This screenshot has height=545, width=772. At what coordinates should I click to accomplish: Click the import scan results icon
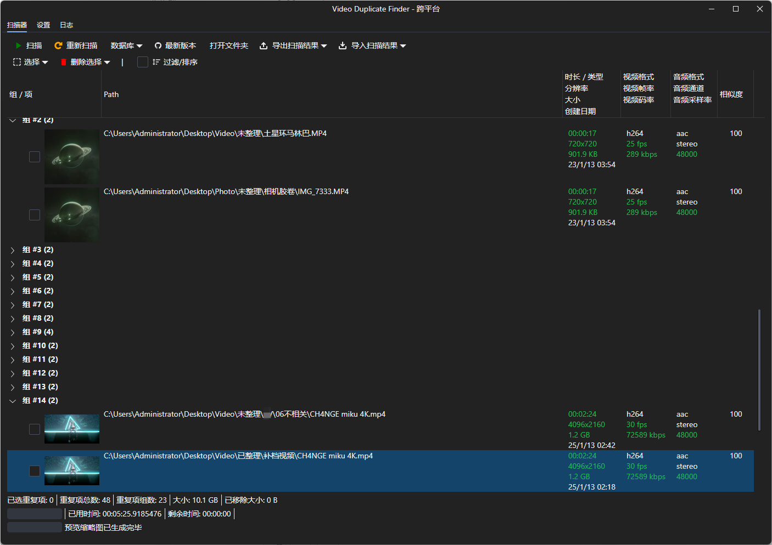pos(343,46)
